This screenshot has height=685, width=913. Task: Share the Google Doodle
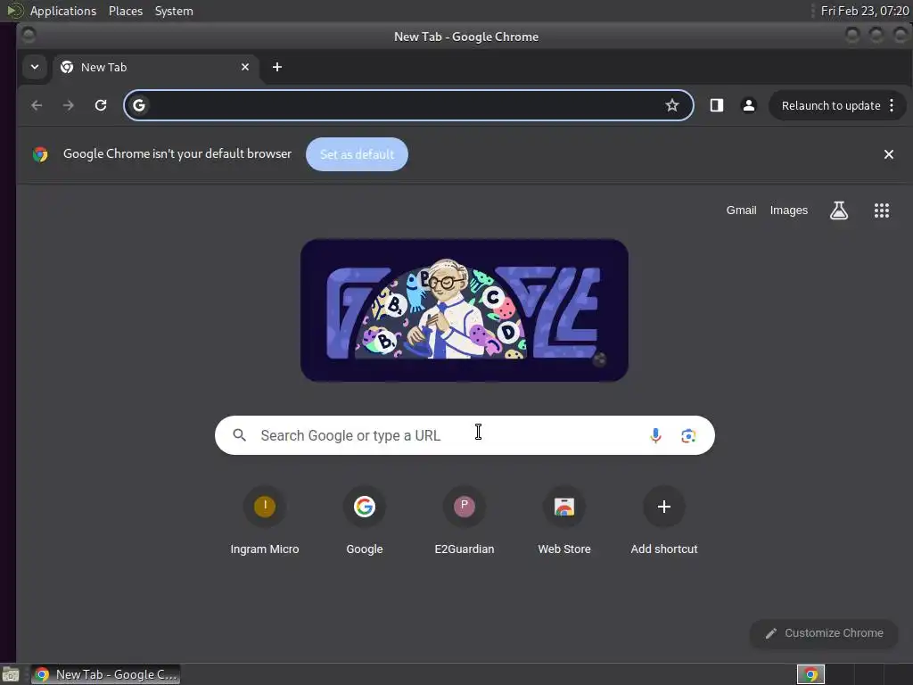pyautogui.click(x=599, y=359)
